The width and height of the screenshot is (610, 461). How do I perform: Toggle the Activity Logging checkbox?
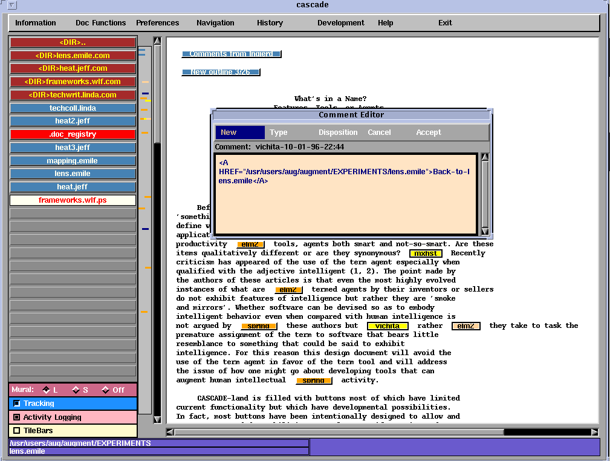[x=17, y=417]
